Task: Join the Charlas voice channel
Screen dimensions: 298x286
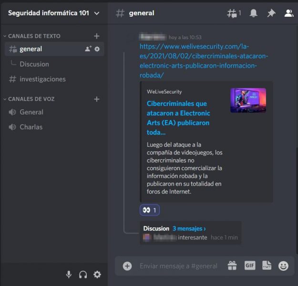Action: (x=31, y=127)
